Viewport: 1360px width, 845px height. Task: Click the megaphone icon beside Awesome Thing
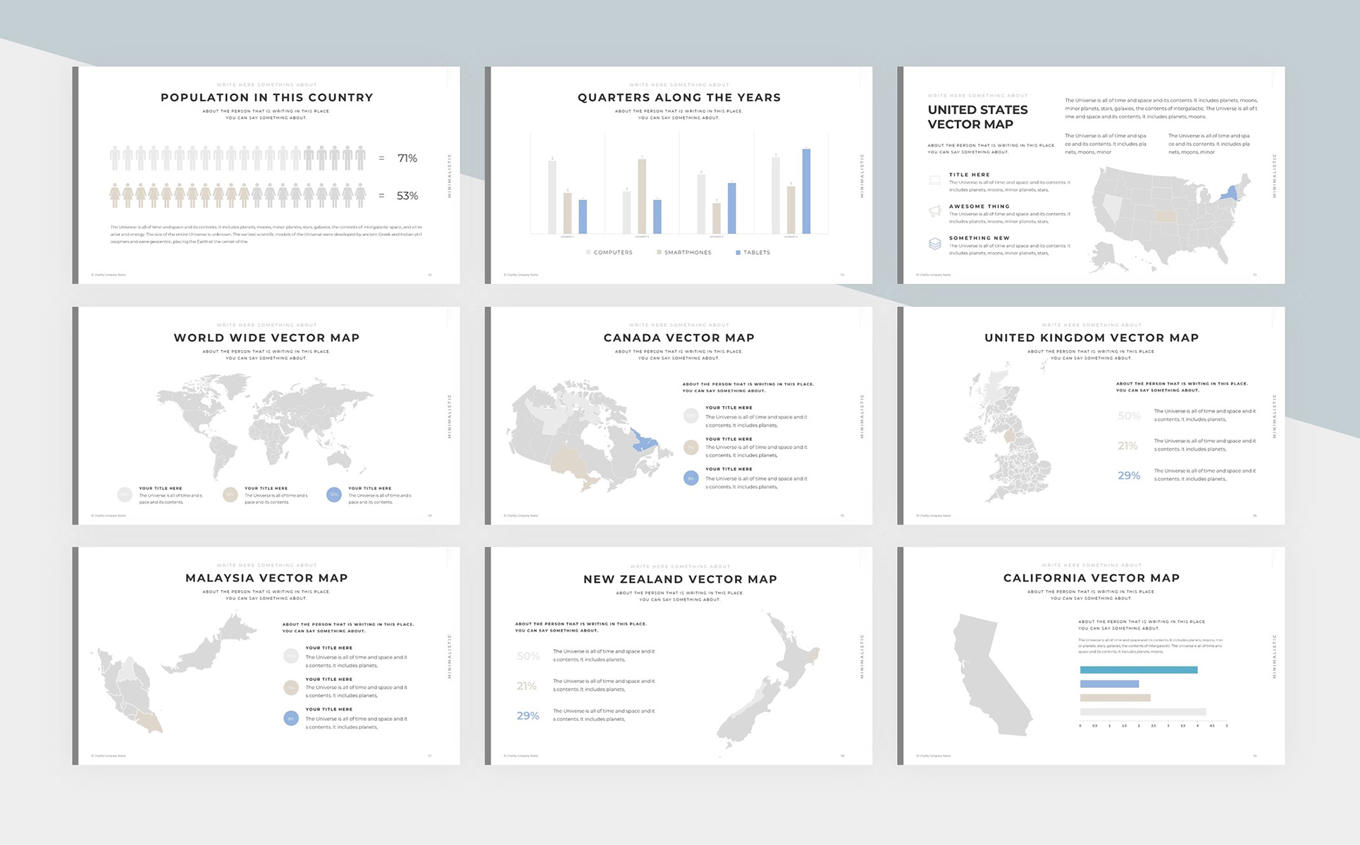[x=934, y=211]
